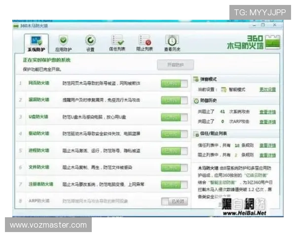The width and height of the screenshot is (296, 237).
Task: Click the 智能模式 icon
Action: coord(223,89)
